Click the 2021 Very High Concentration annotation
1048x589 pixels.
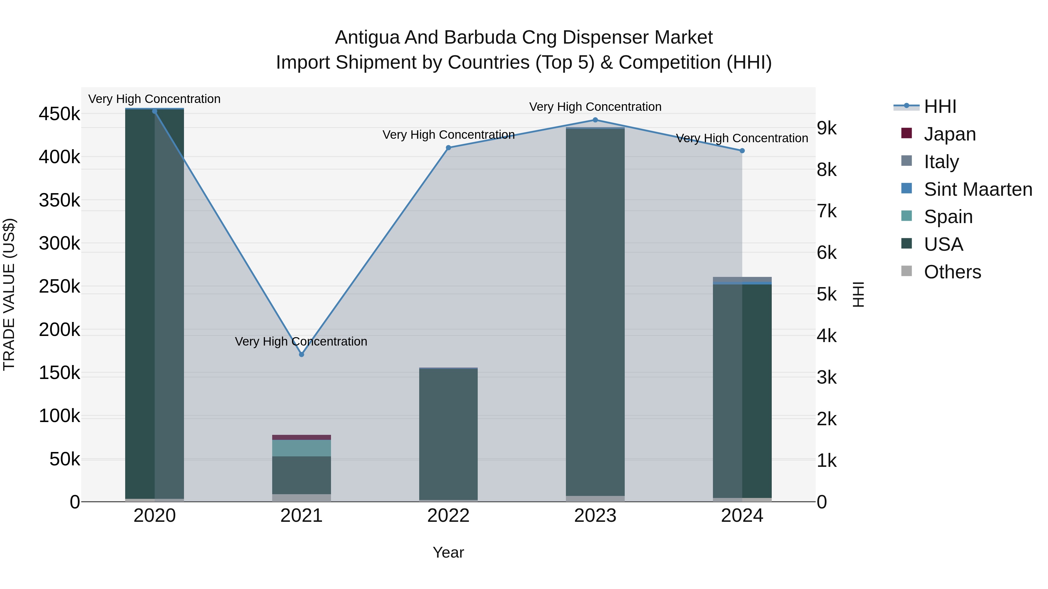[x=301, y=341]
